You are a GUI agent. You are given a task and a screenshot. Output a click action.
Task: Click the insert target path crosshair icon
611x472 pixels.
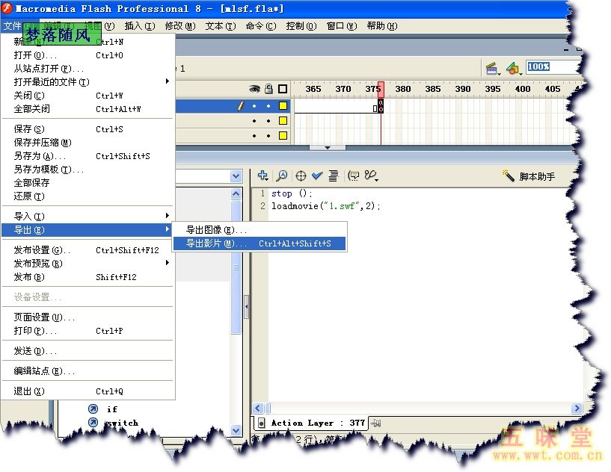(301, 176)
